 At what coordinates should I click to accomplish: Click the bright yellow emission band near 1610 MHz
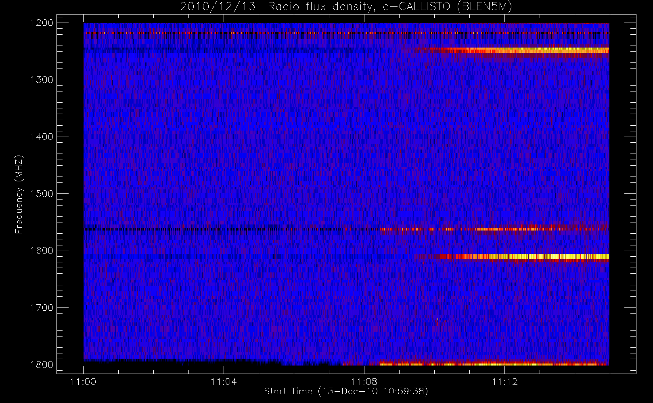click(525, 257)
